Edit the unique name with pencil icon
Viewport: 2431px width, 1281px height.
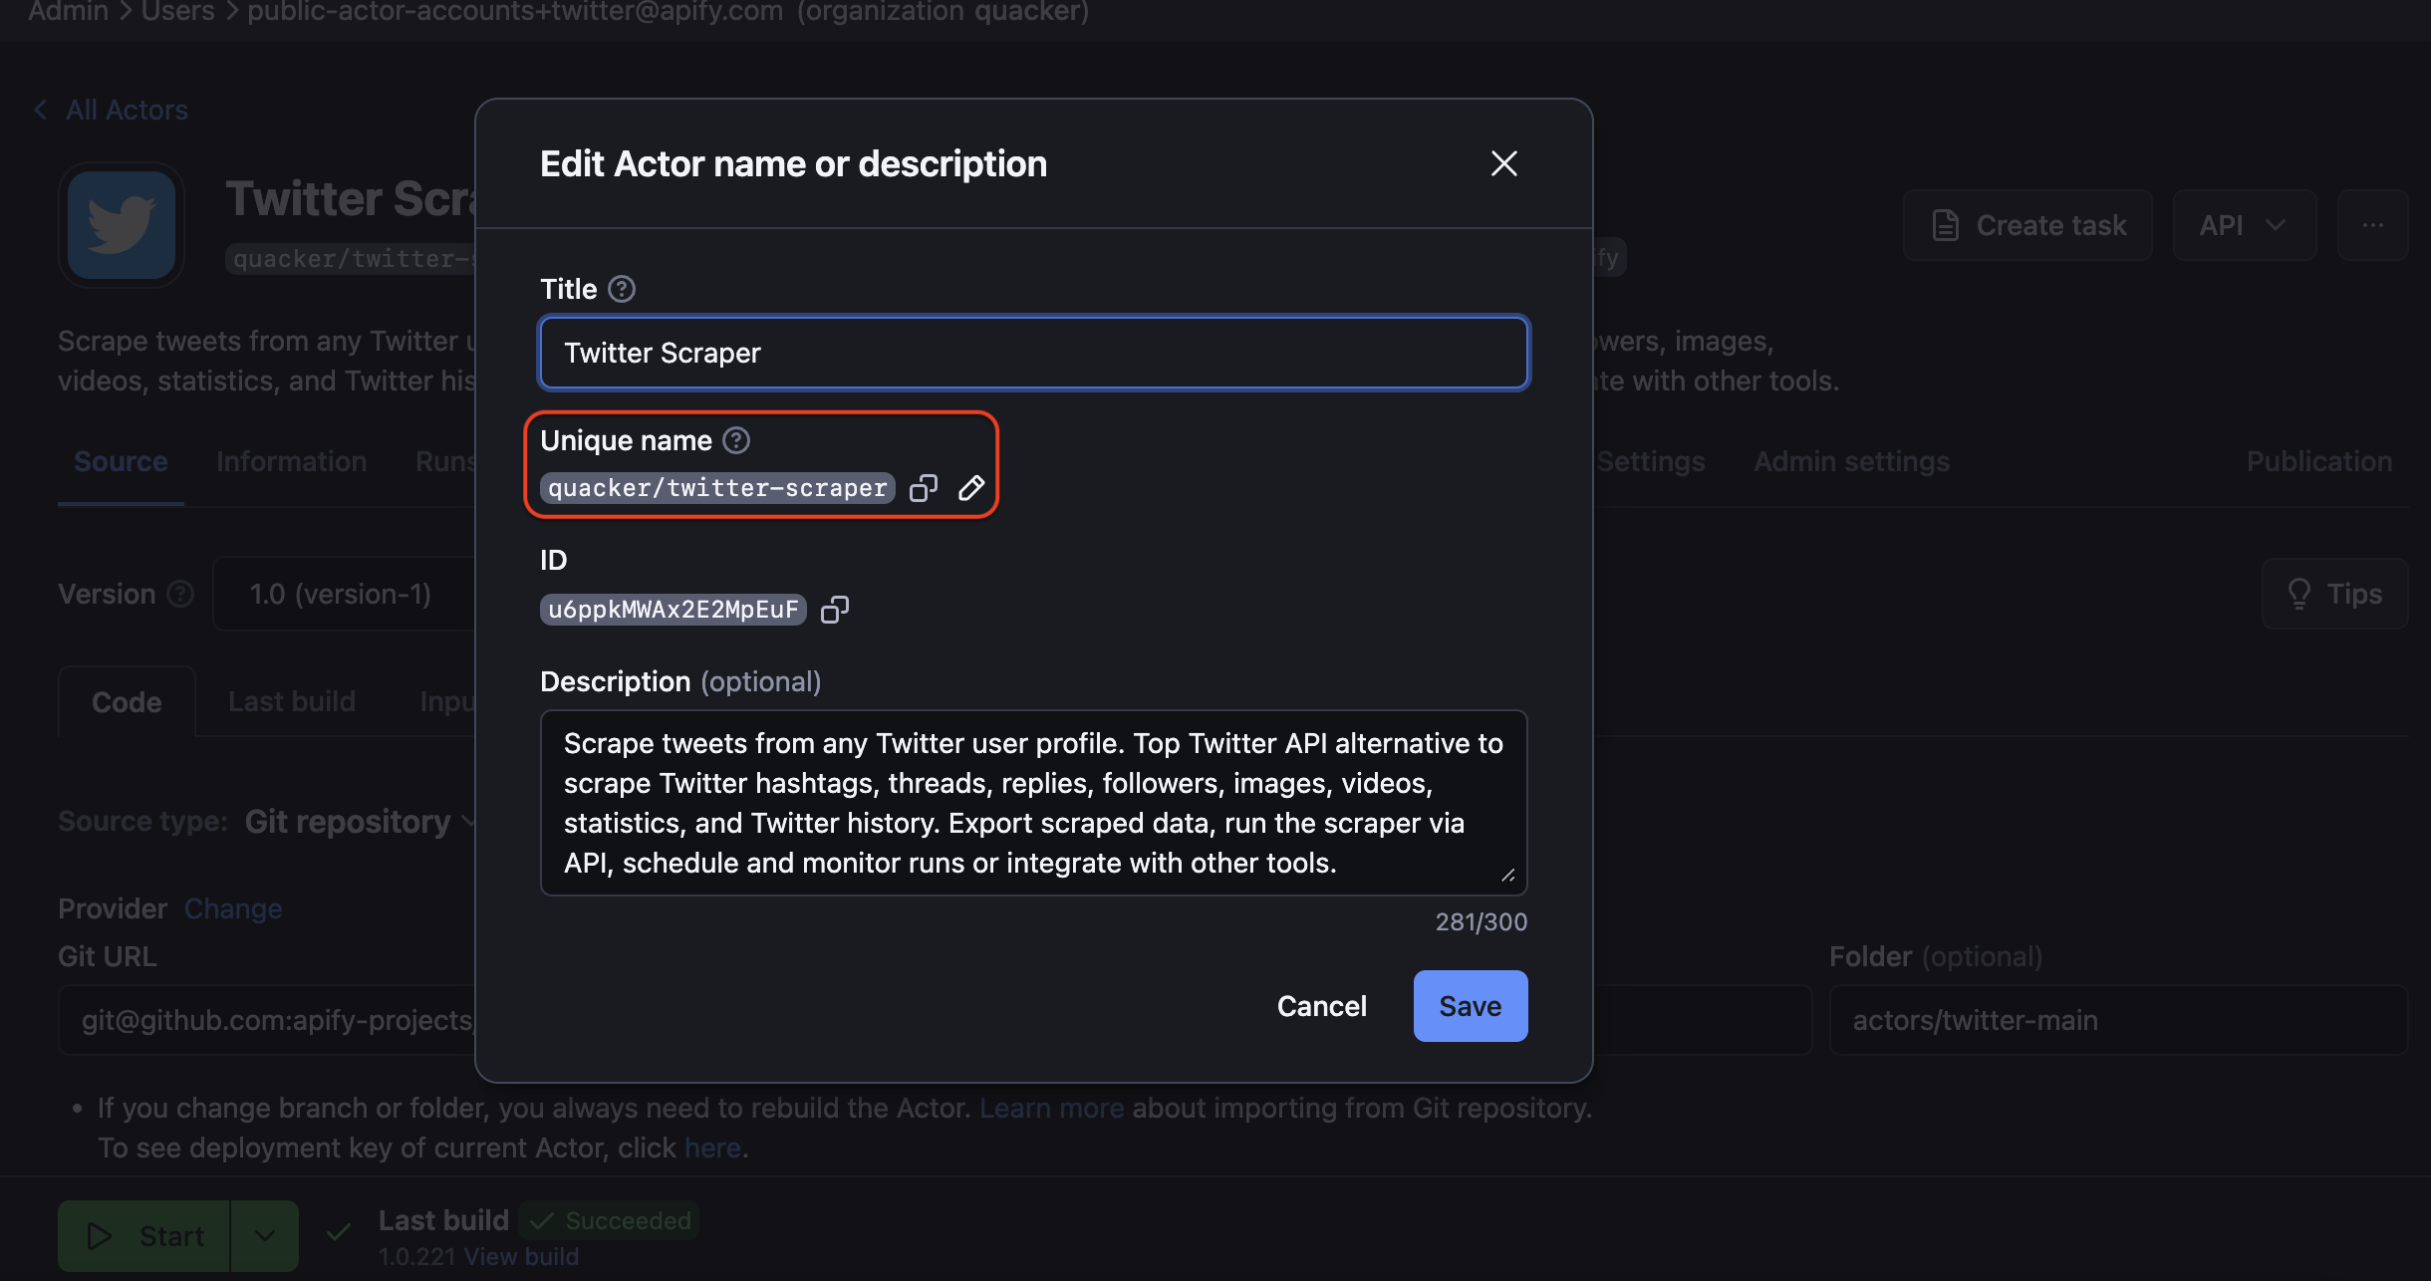pyautogui.click(x=971, y=488)
